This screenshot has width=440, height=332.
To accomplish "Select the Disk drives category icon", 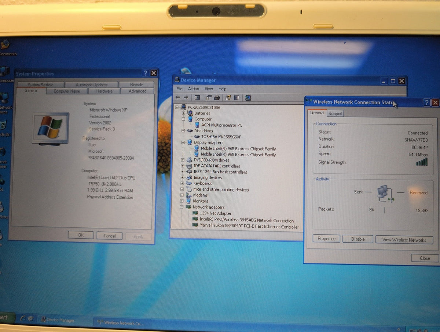I will pyautogui.click(x=190, y=131).
